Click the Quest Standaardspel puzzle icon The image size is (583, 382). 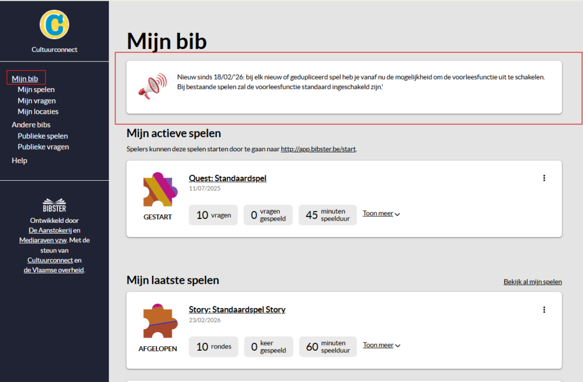click(x=158, y=190)
